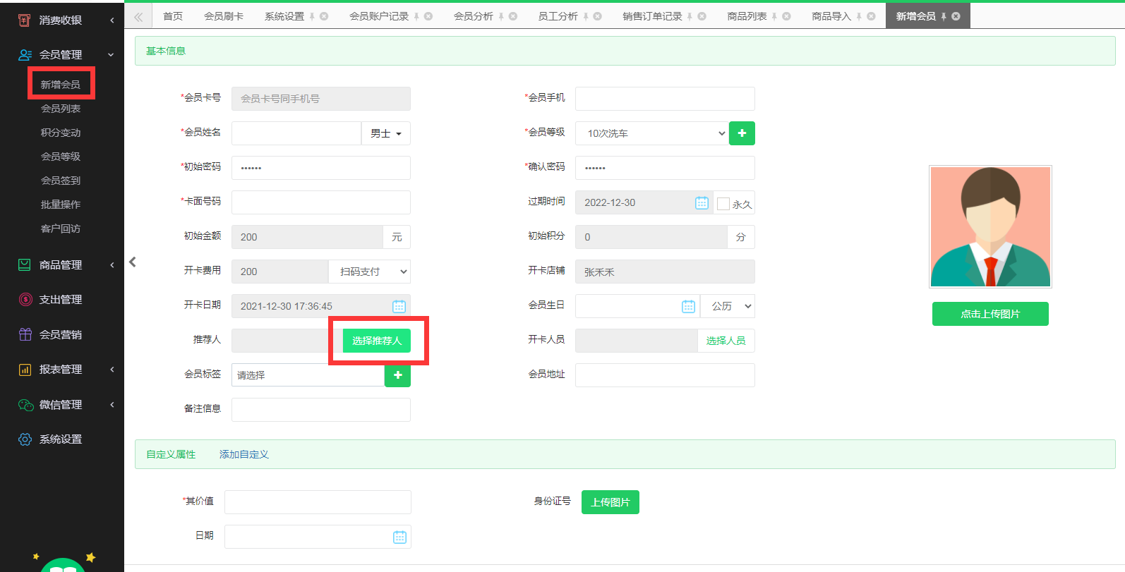Add a tag with 会员标签 plus button

pyautogui.click(x=397, y=375)
